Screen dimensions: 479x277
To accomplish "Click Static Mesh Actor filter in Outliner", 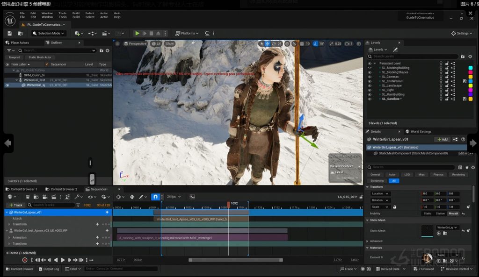I will 40,57.
